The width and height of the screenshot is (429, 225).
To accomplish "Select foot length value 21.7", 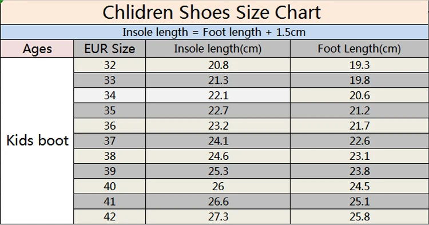I will pyautogui.click(x=359, y=126).
